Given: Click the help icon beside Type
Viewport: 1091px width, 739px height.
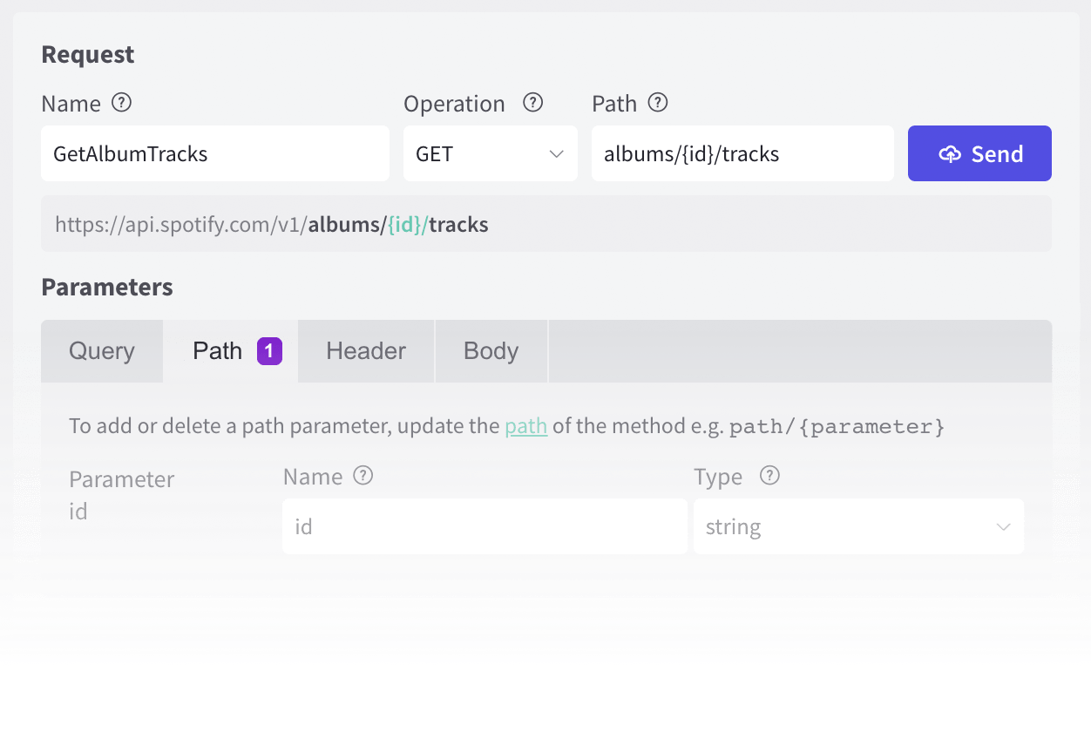Looking at the screenshot, I should [x=769, y=476].
